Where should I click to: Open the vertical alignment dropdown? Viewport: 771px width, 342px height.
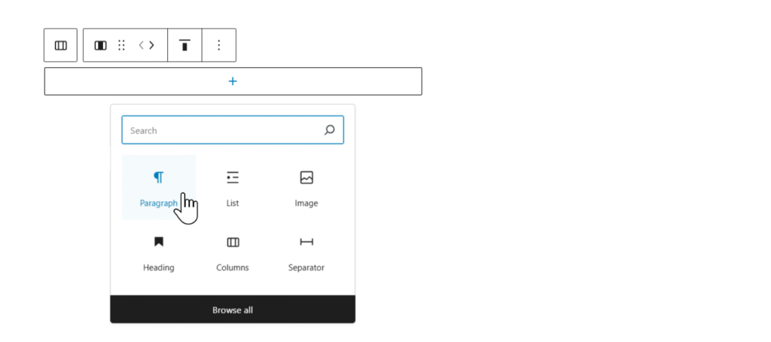click(x=184, y=45)
